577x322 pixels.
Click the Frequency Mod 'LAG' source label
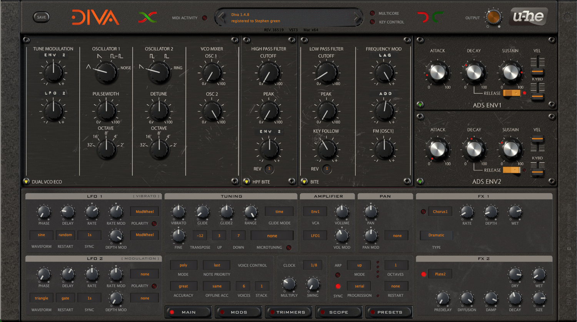385,55
